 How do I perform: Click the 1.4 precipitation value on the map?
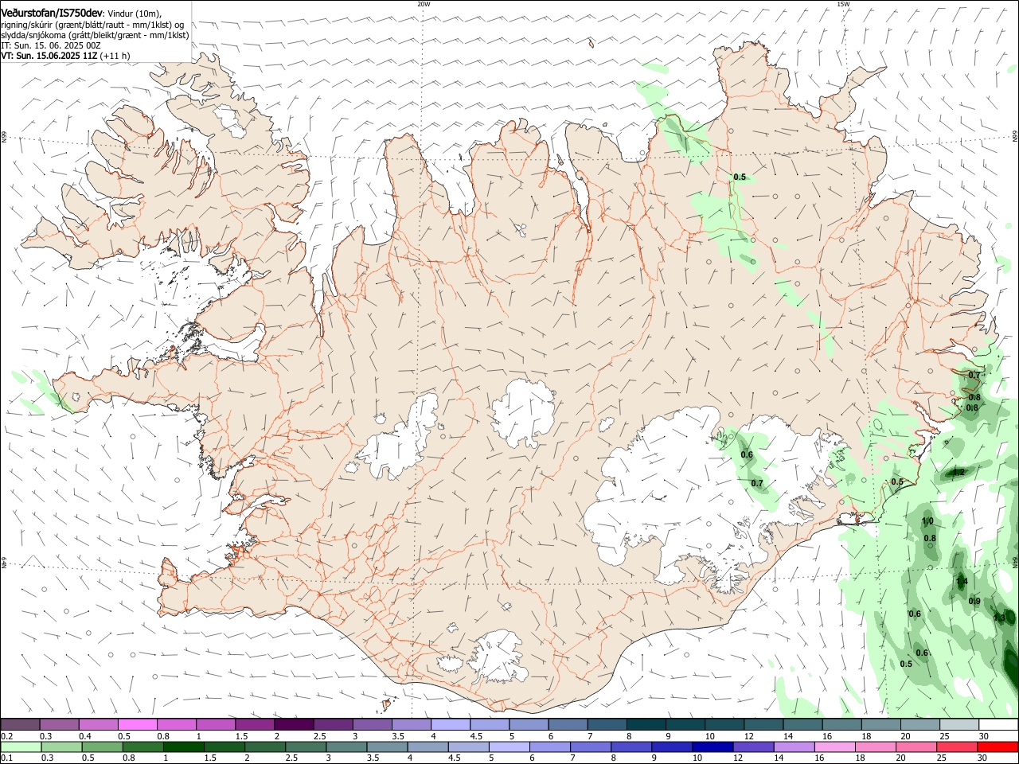click(x=962, y=582)
